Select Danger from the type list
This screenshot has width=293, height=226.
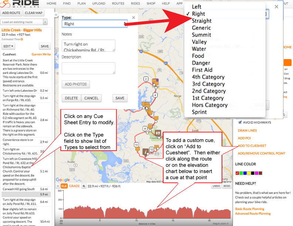click(201, 63)
